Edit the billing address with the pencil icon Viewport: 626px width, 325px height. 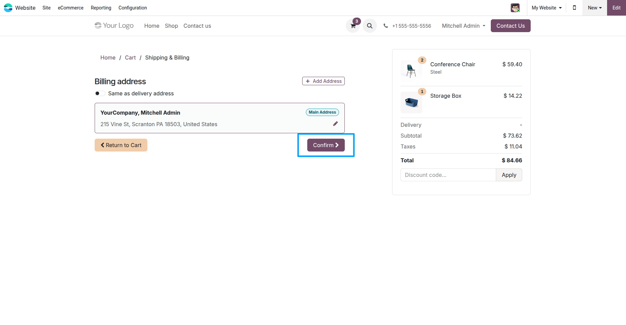coord(335,124)
